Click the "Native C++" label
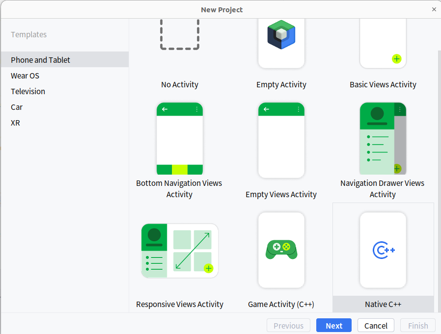 tap(383, 304)
